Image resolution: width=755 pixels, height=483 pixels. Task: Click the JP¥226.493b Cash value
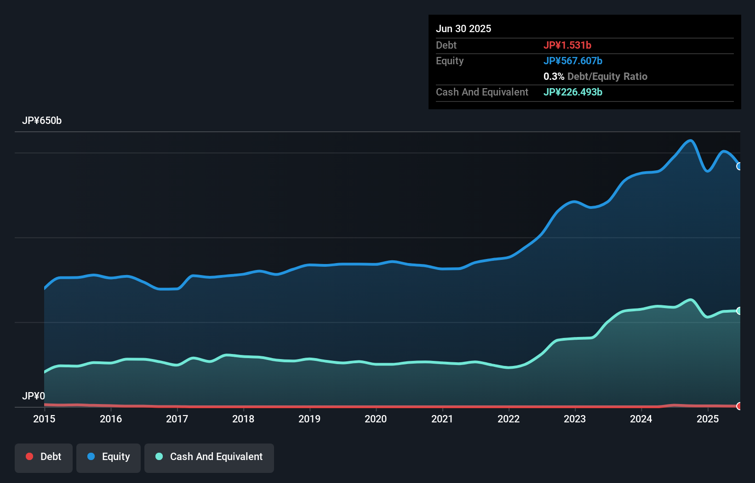point(573,92)
